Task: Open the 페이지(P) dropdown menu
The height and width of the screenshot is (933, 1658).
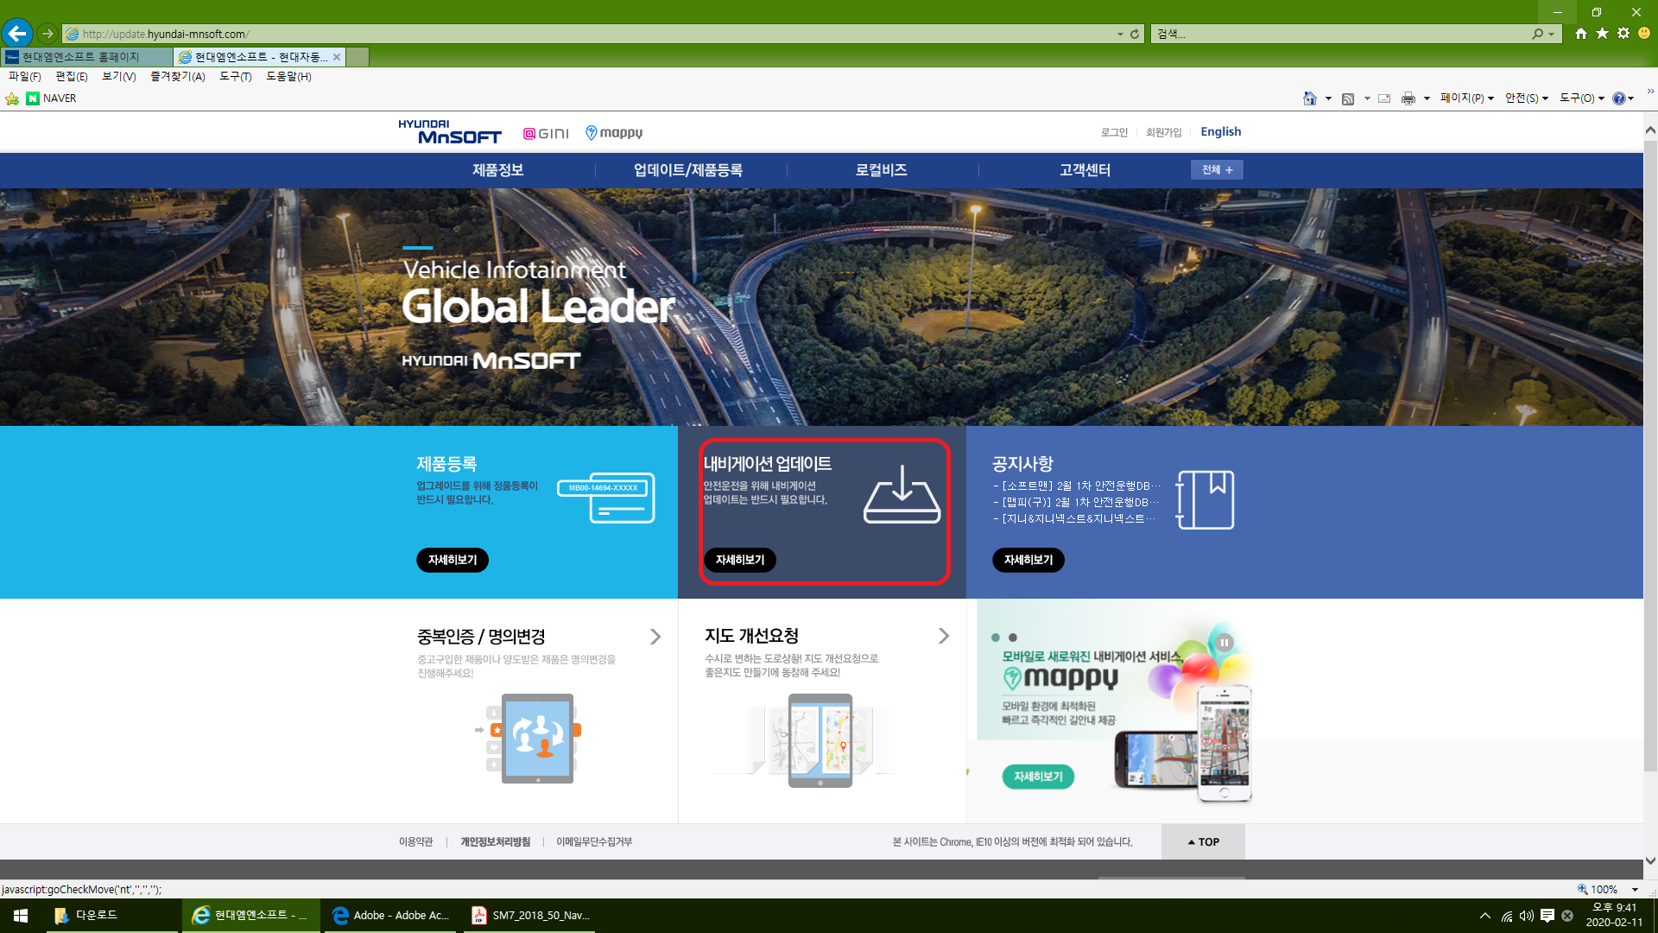Action: point(1466,98)
